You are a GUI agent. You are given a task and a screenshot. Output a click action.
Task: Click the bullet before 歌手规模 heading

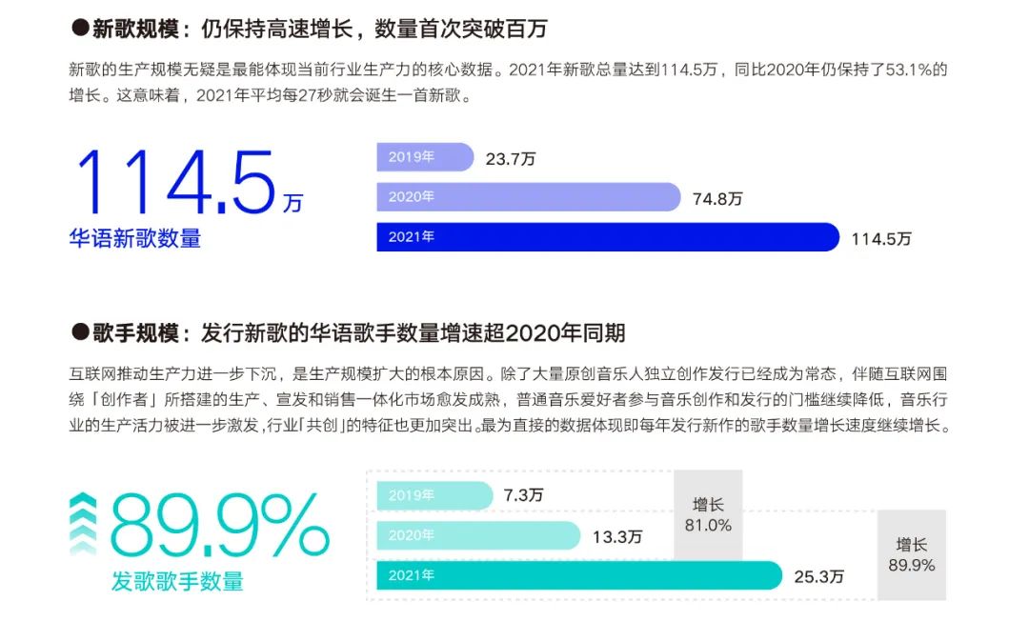pyautogui.click(x=80, y=333)
